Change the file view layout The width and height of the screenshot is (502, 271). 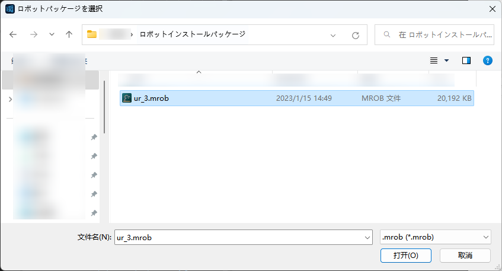pos(434,60)
